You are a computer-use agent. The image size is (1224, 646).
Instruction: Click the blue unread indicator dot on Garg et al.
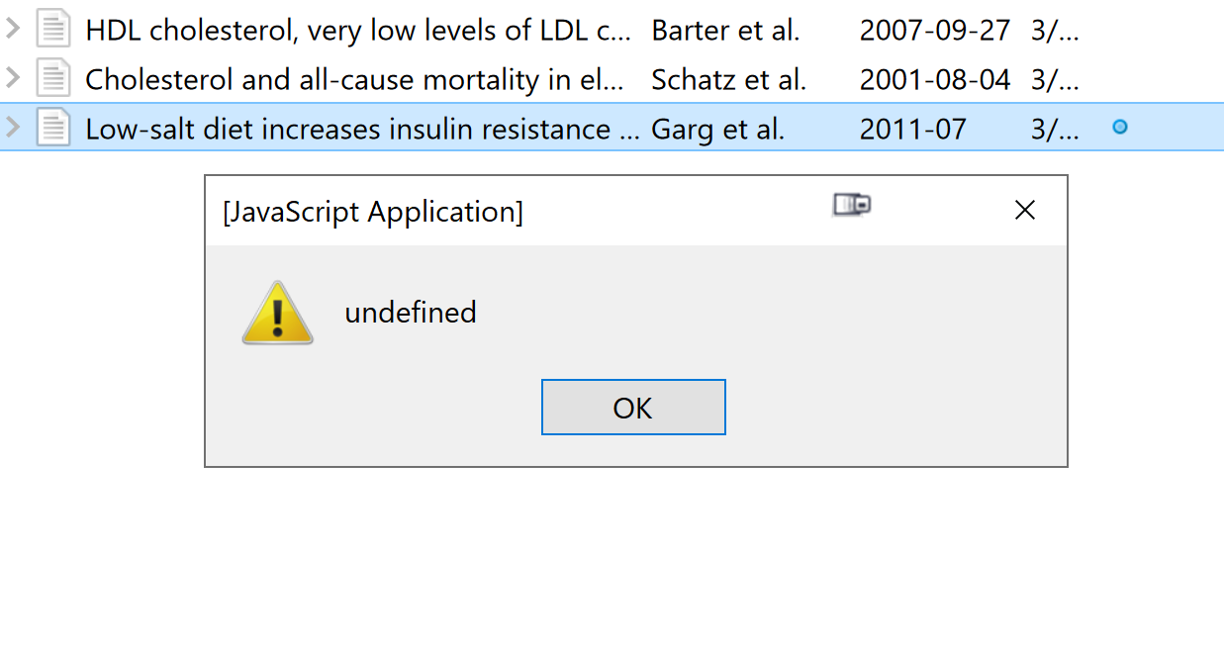[x=1119, y=127]
